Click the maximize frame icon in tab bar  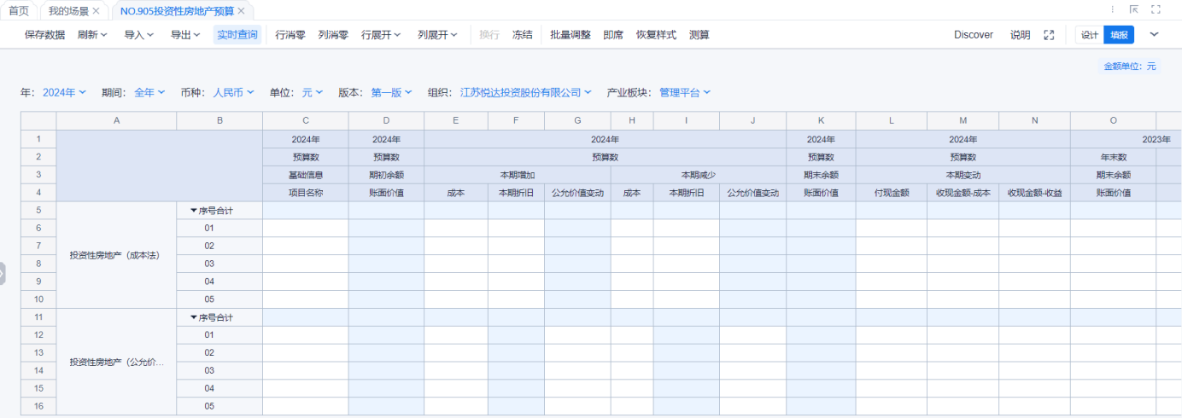tap(1156, 10)
